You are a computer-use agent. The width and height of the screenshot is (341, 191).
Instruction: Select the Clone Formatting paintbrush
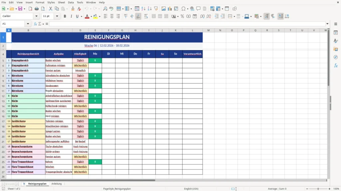click(x=73, y=9)
